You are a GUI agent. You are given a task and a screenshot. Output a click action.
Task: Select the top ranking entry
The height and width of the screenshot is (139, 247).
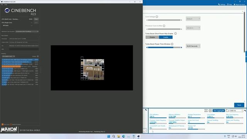20,60
